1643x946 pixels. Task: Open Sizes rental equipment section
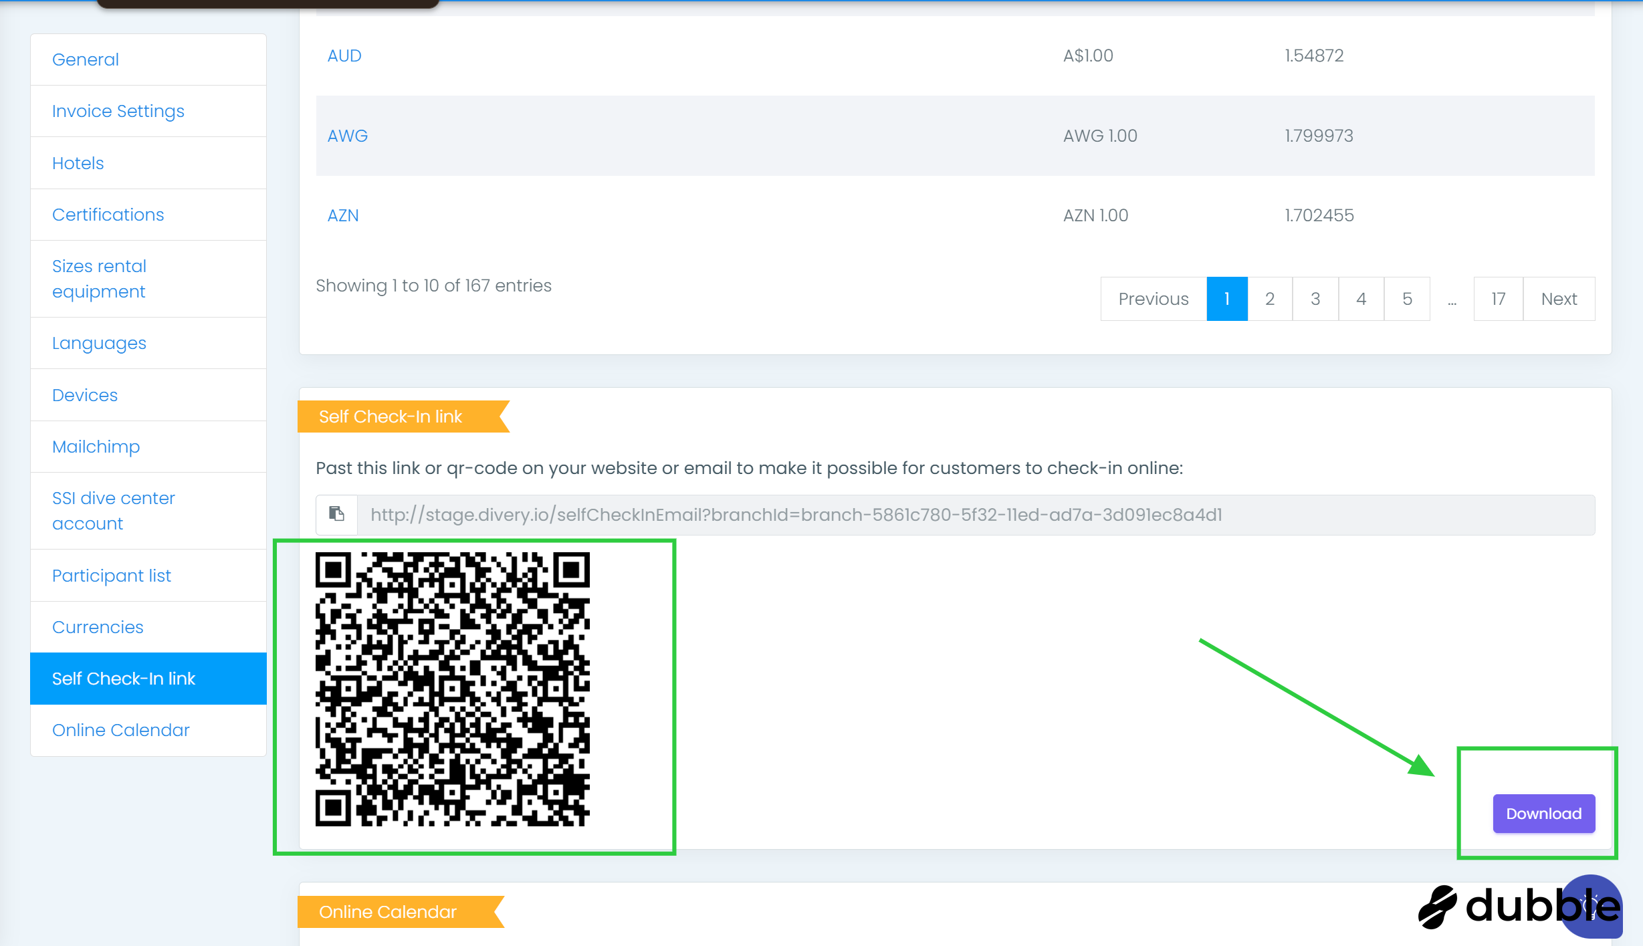(x=99, y=279)
